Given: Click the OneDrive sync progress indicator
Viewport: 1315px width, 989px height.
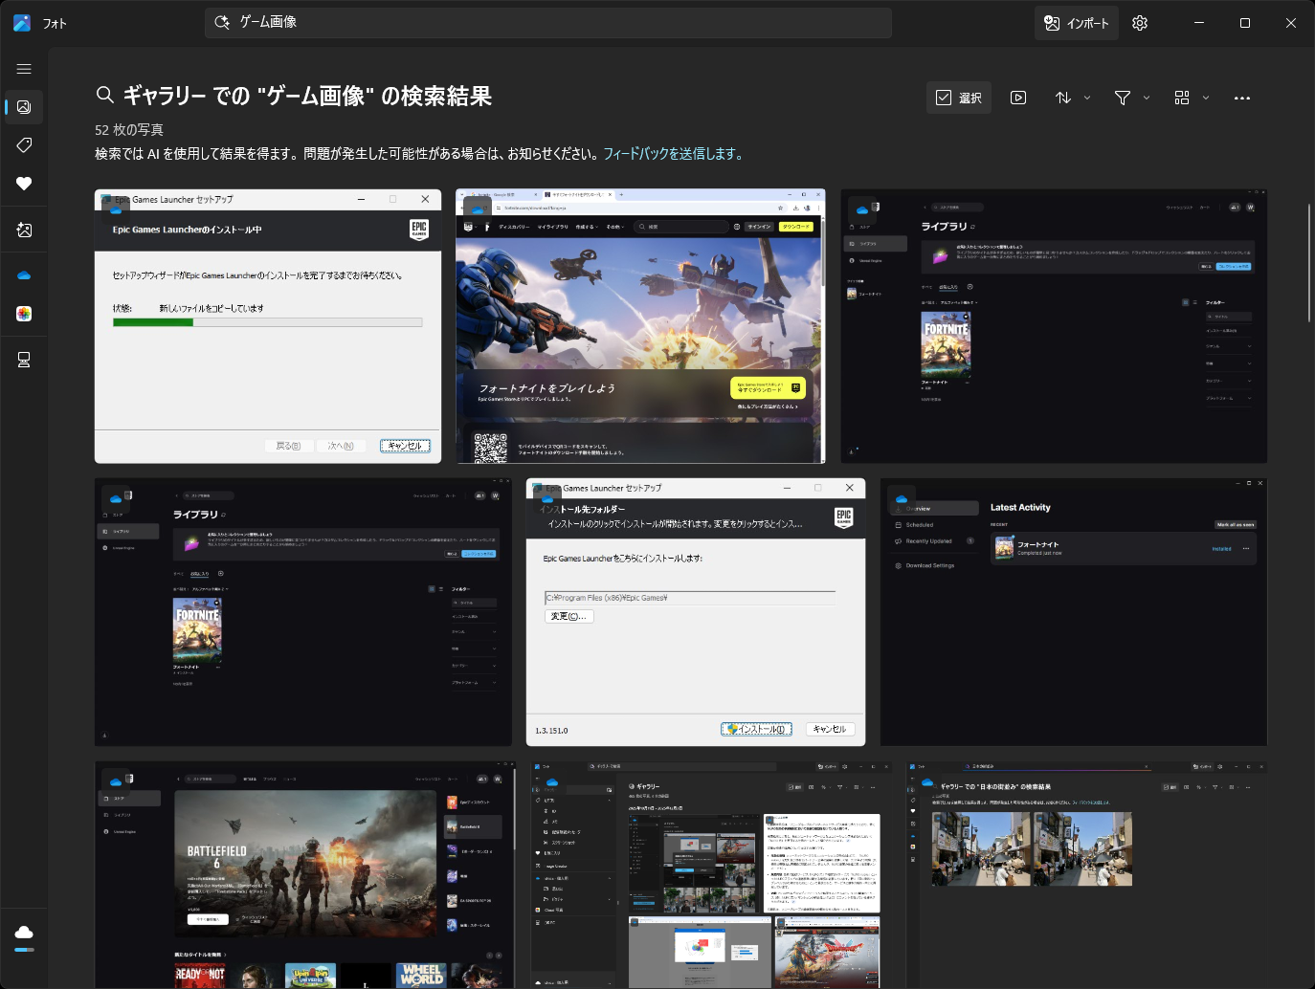Looking at the screenshot, I should click(x=24, y=933).
